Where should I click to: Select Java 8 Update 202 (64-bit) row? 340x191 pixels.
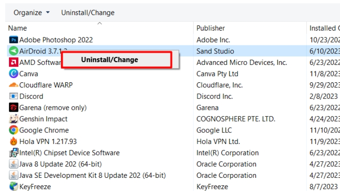(60, 164)
